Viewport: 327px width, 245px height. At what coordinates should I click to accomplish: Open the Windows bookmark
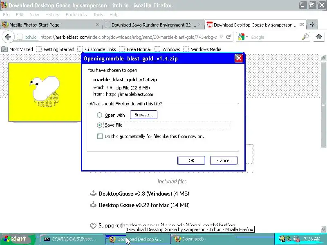[x=167, y=49]
